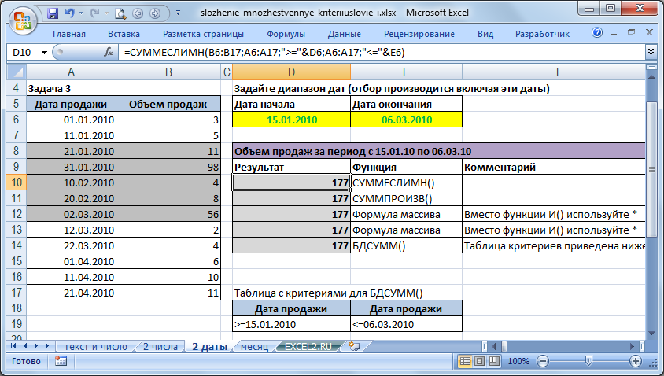Screen dimensions: 664x376
Task: Click the macro record icon in status bar
Action: point(60,361)
